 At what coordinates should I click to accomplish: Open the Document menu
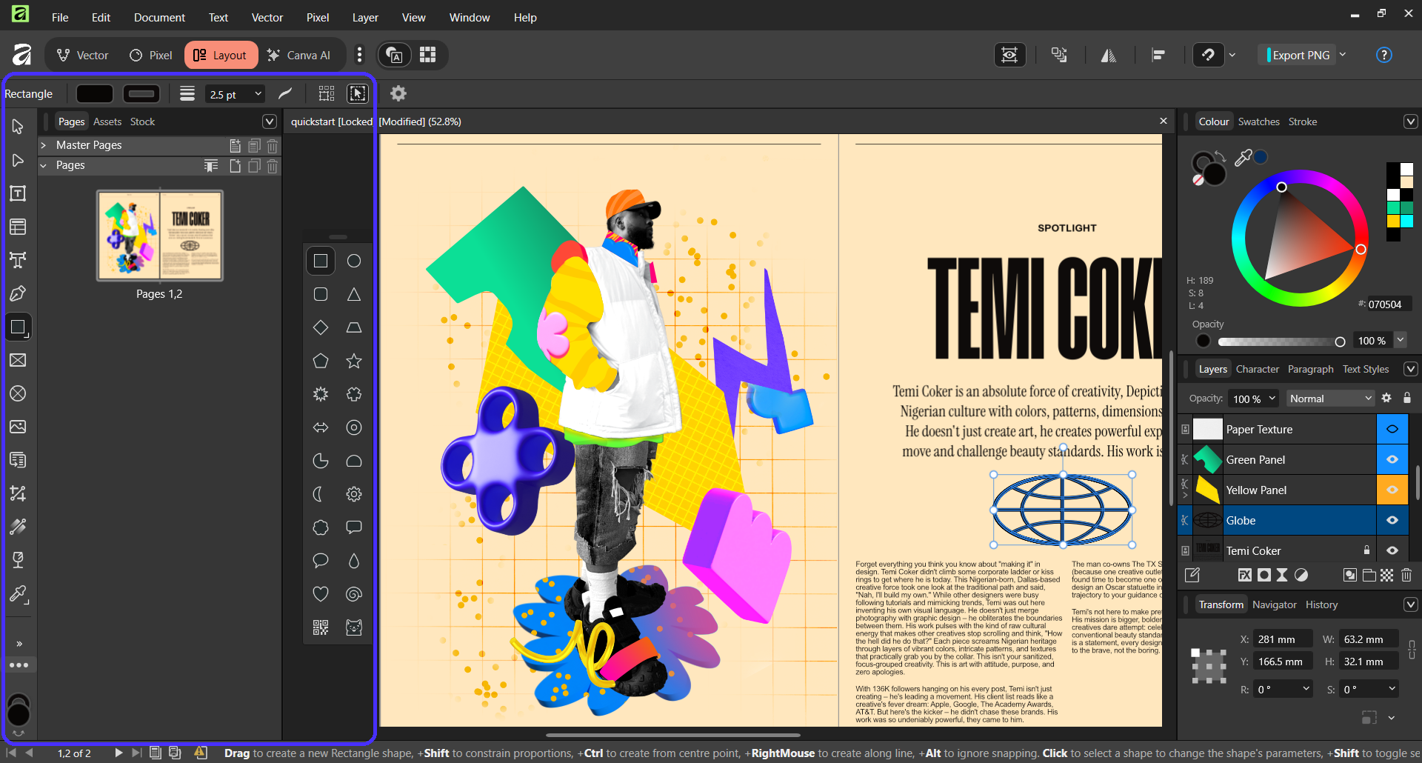159,17
